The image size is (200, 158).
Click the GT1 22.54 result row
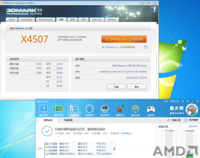[x=54, y=64]
